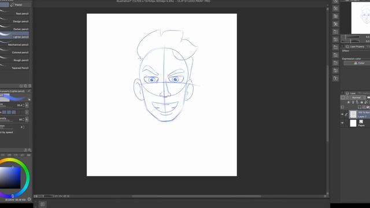This screenshot has width=370, height=208.
Task: Collapse the Layer Property panel arrow
Action: [x=342, y=46]
